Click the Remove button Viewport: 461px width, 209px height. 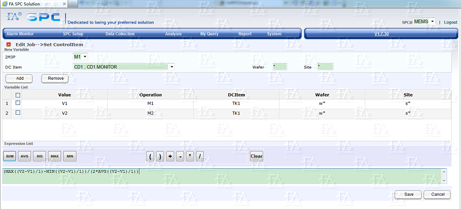55,78
